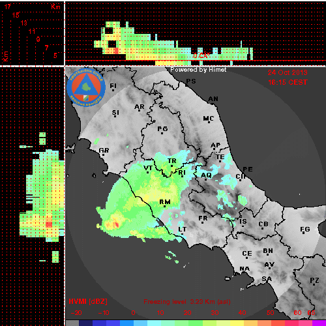Click the NA city label

point(244,269)
